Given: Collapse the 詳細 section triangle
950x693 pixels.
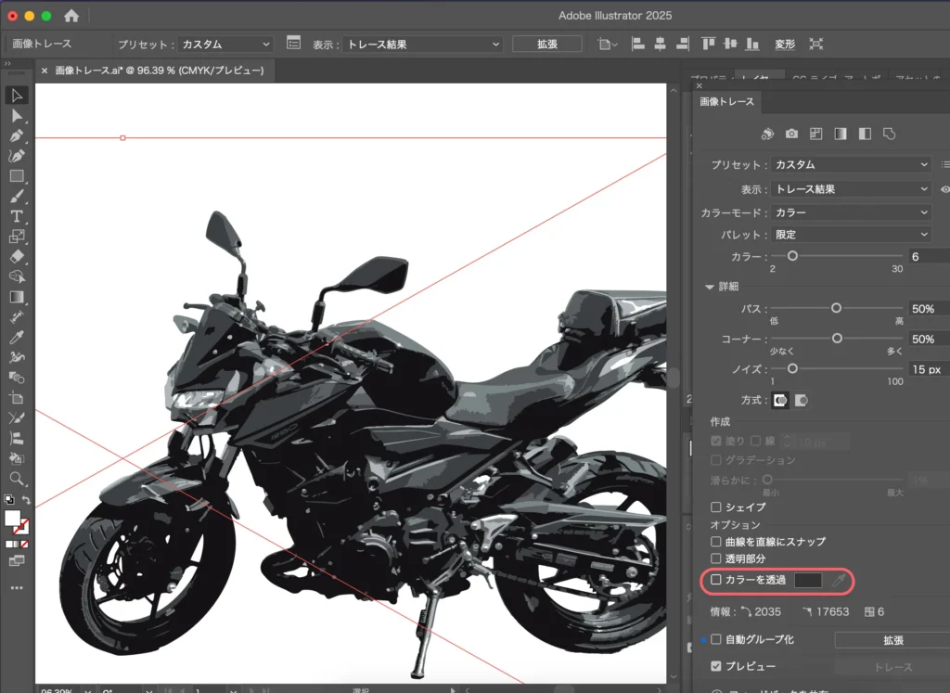Looking at the screenshot, I should coord(710,287).
